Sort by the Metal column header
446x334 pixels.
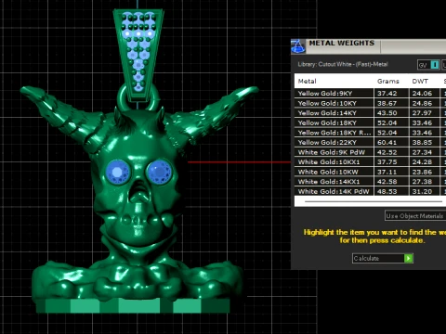click(x=307, y=82)
